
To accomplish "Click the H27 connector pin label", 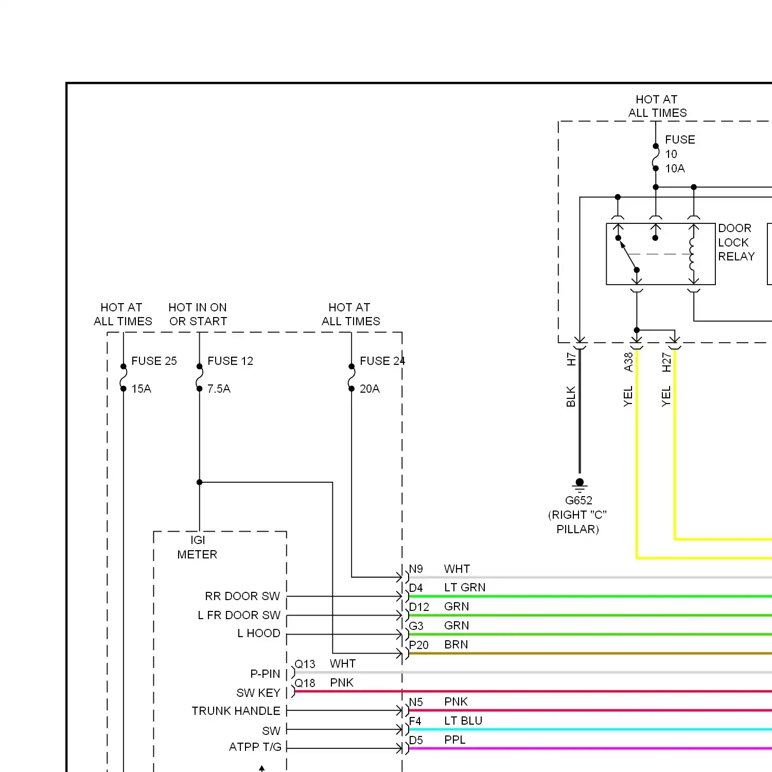I will pyautogui.click(x=666, y=362).
